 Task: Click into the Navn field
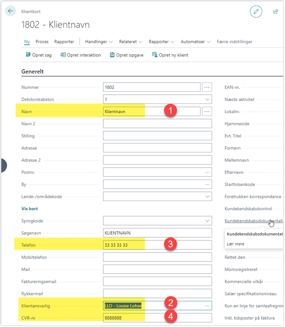pos(151,112)
